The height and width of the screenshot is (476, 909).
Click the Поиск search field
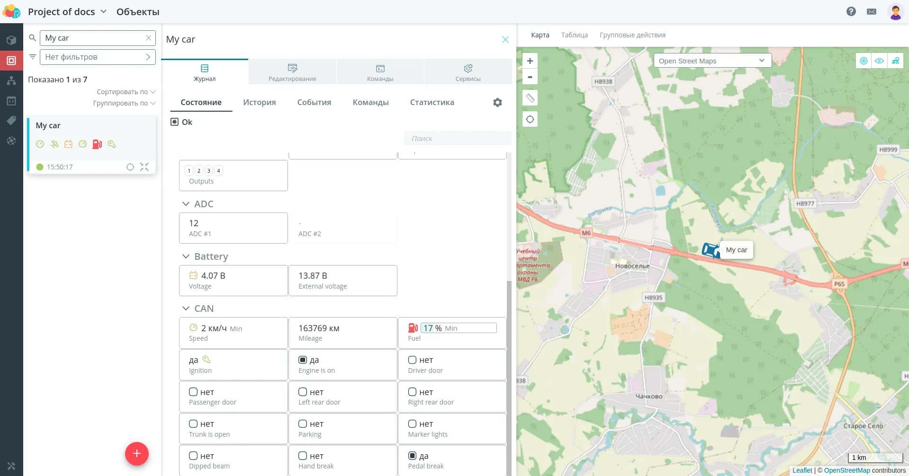(457, 139)
